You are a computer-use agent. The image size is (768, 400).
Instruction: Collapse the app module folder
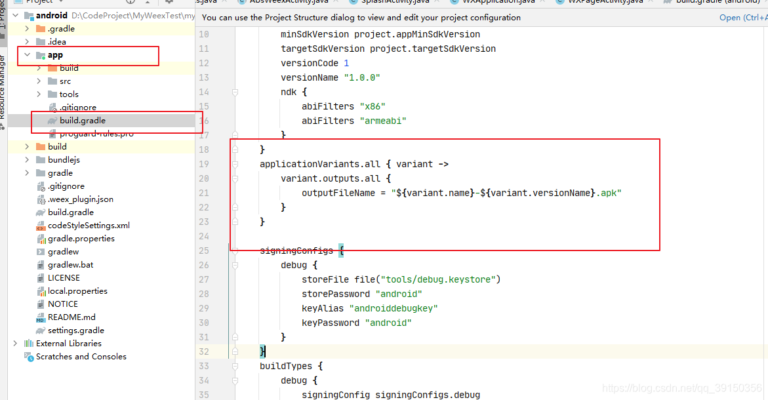click(28, 55)
